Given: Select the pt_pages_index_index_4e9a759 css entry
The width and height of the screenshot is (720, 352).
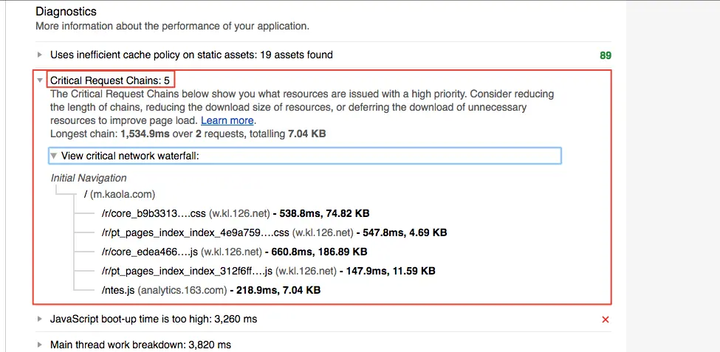Looking at the screenshot, I should tap(274, 232).
